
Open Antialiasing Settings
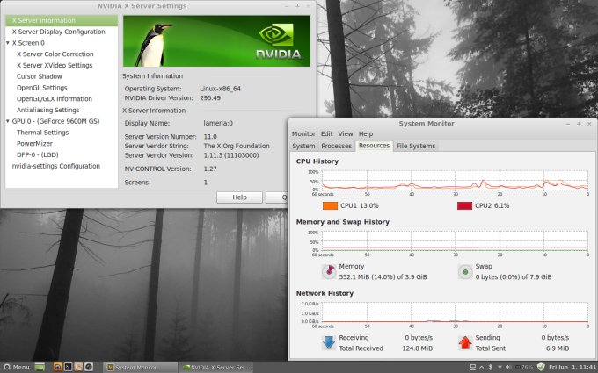(47, 110)
